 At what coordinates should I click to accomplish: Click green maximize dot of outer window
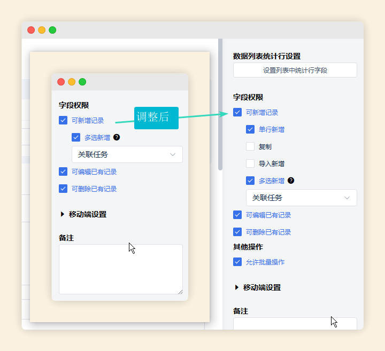pyautogui.click(x=52, y=30)
